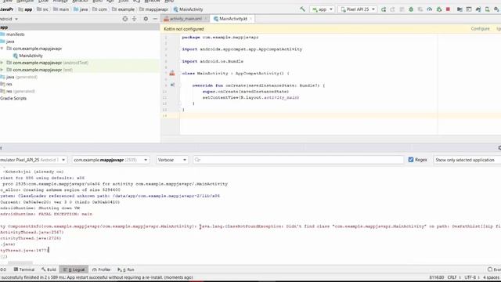Open the Pixel API 25 device dropdown
Image resolution: width=501 pixels, height=282 pixels.
point(358,9)
